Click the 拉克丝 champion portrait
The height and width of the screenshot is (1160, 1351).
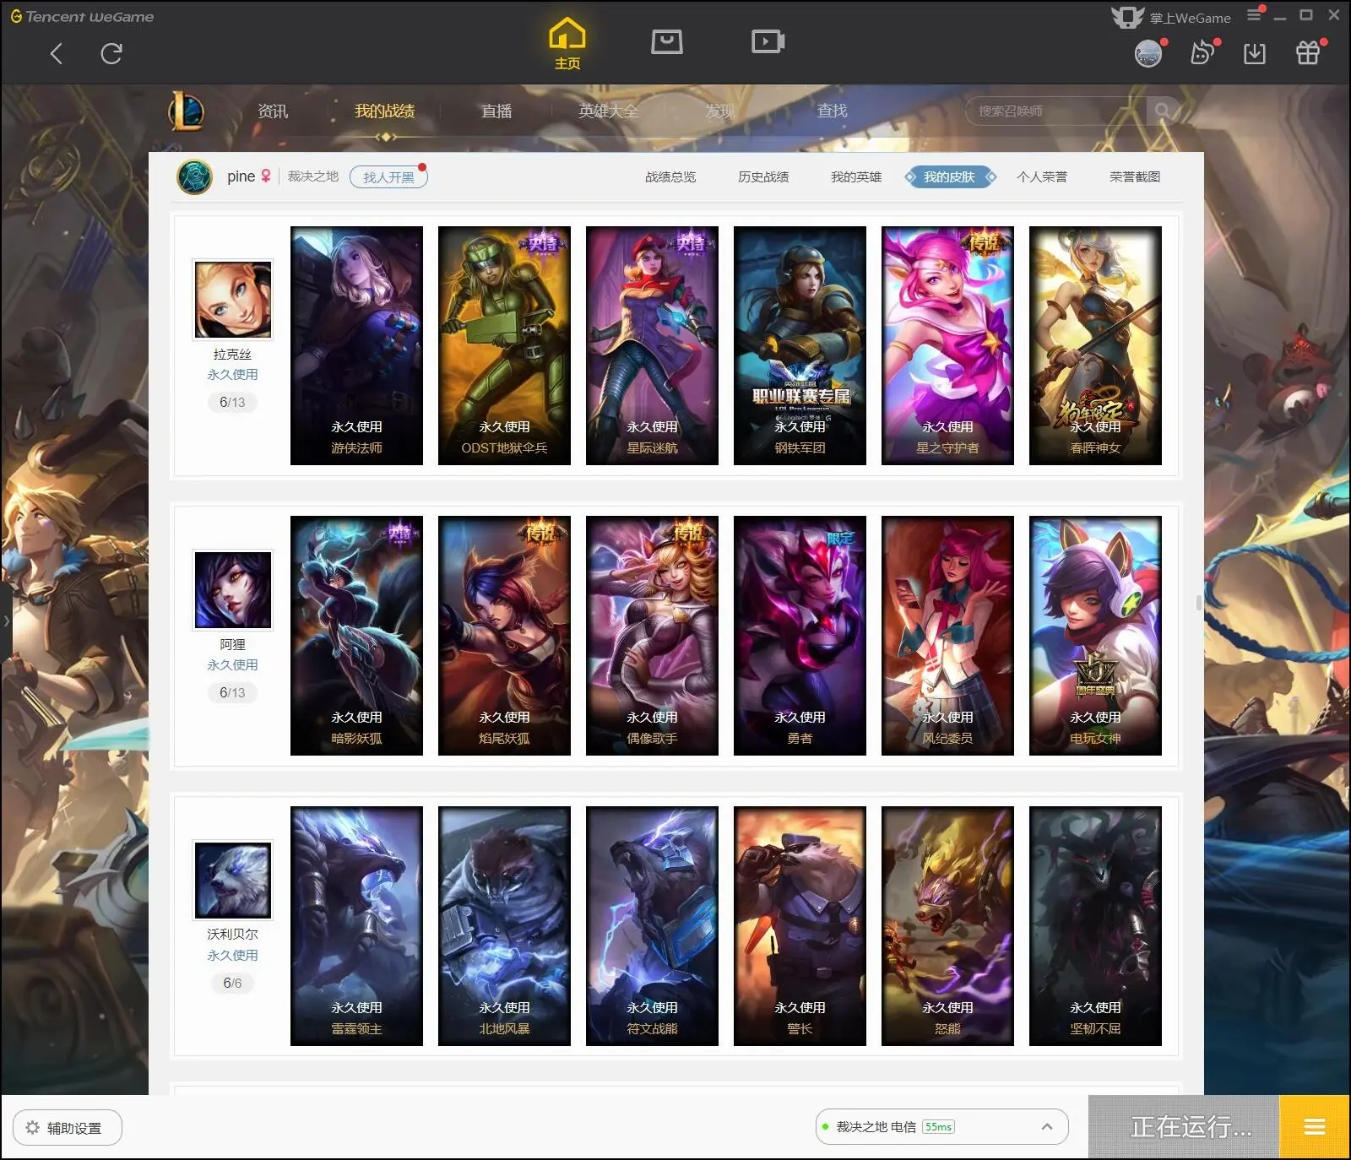[x=233, y=300]
